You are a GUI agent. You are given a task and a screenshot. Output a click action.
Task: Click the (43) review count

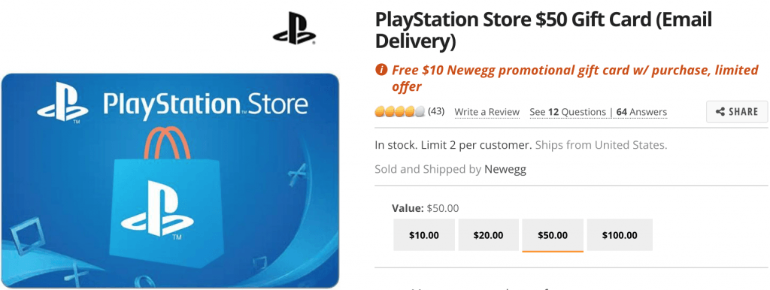coord(436,111)
